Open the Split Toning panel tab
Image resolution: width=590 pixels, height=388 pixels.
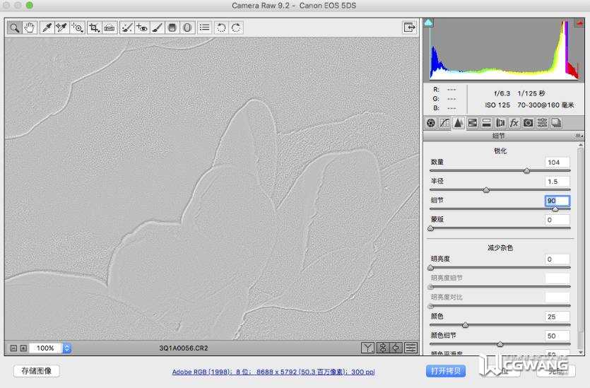[x=486, y=123]
